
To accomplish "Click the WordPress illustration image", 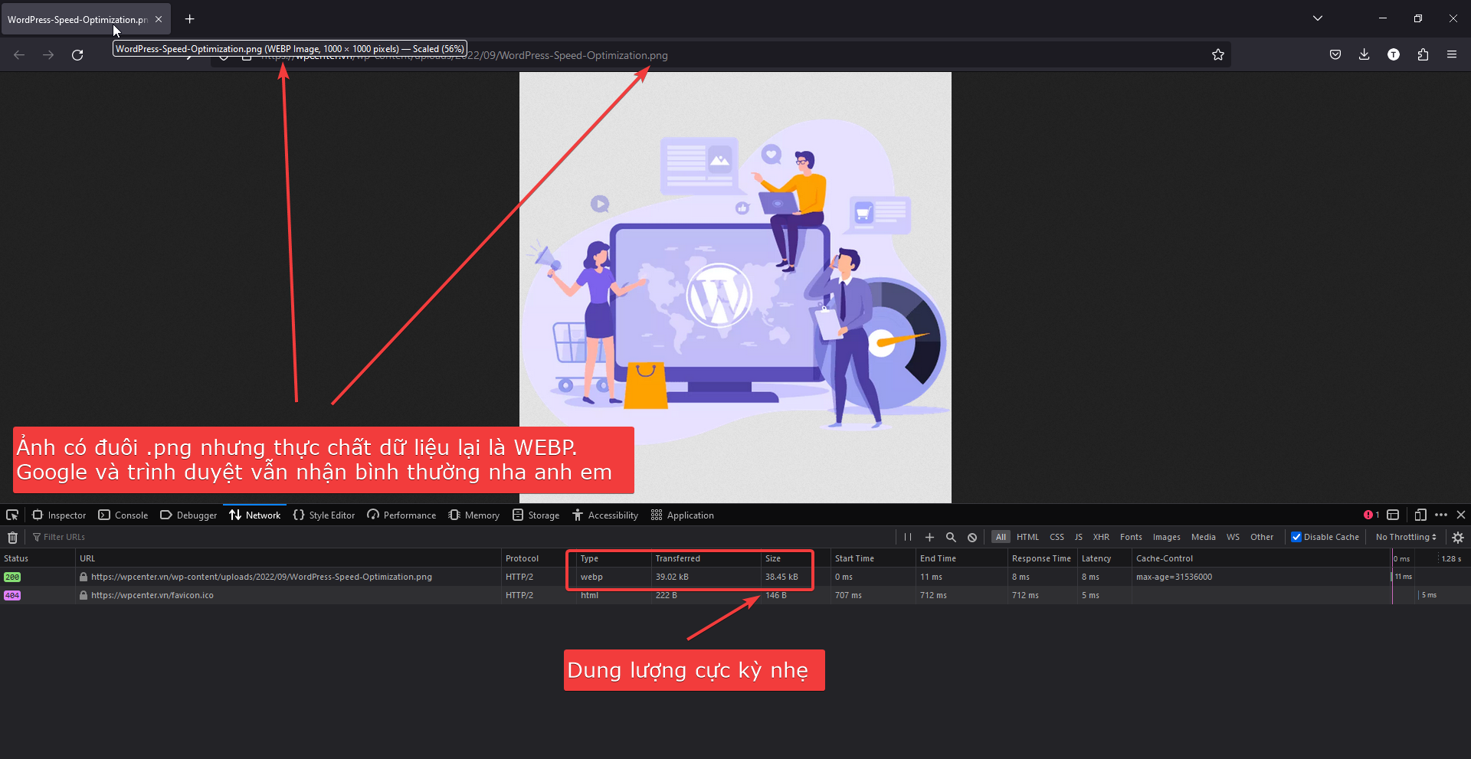I will 735,287.
